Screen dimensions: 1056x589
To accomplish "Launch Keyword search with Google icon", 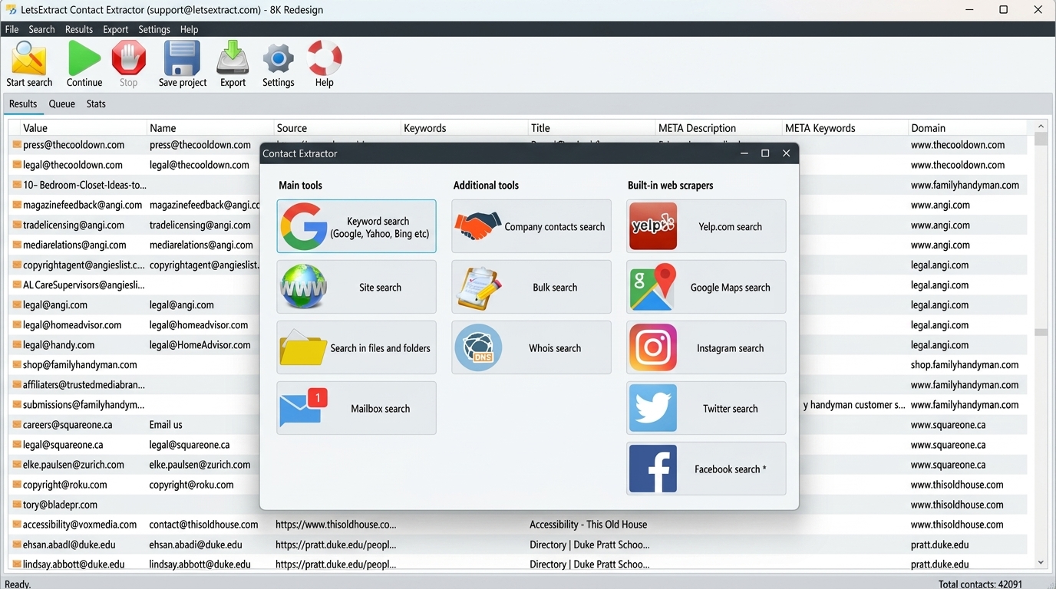I will [x=356, y=226].
